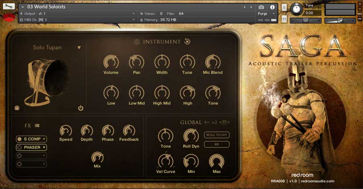Open the FX list icon
Image resolution: width=363 pixels, height=189 pixels.
pyautogui.click(x=37, y=126)
